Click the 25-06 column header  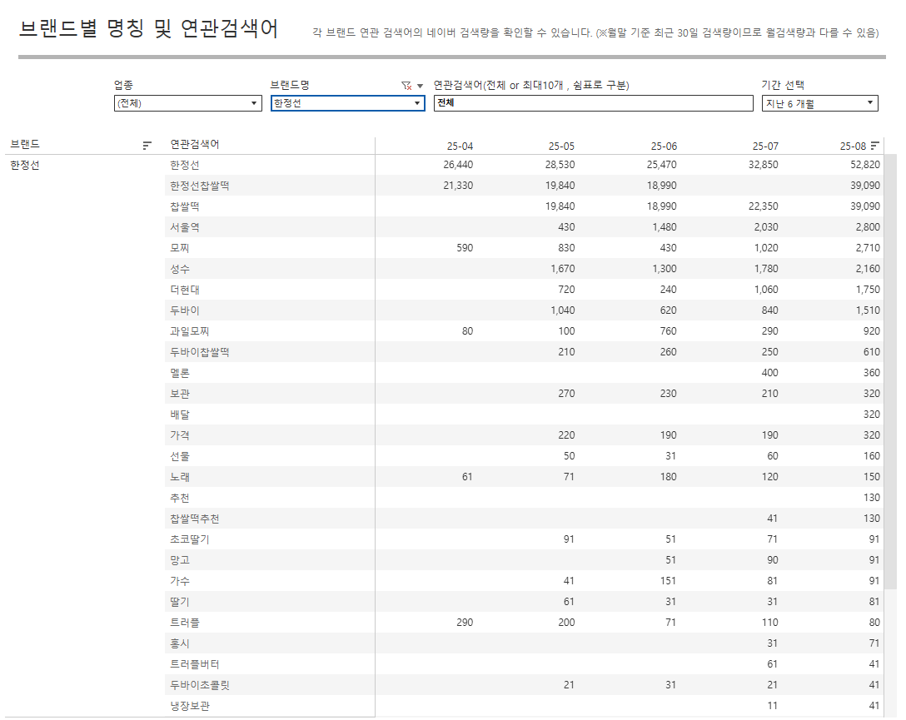[x=664, y=146]
